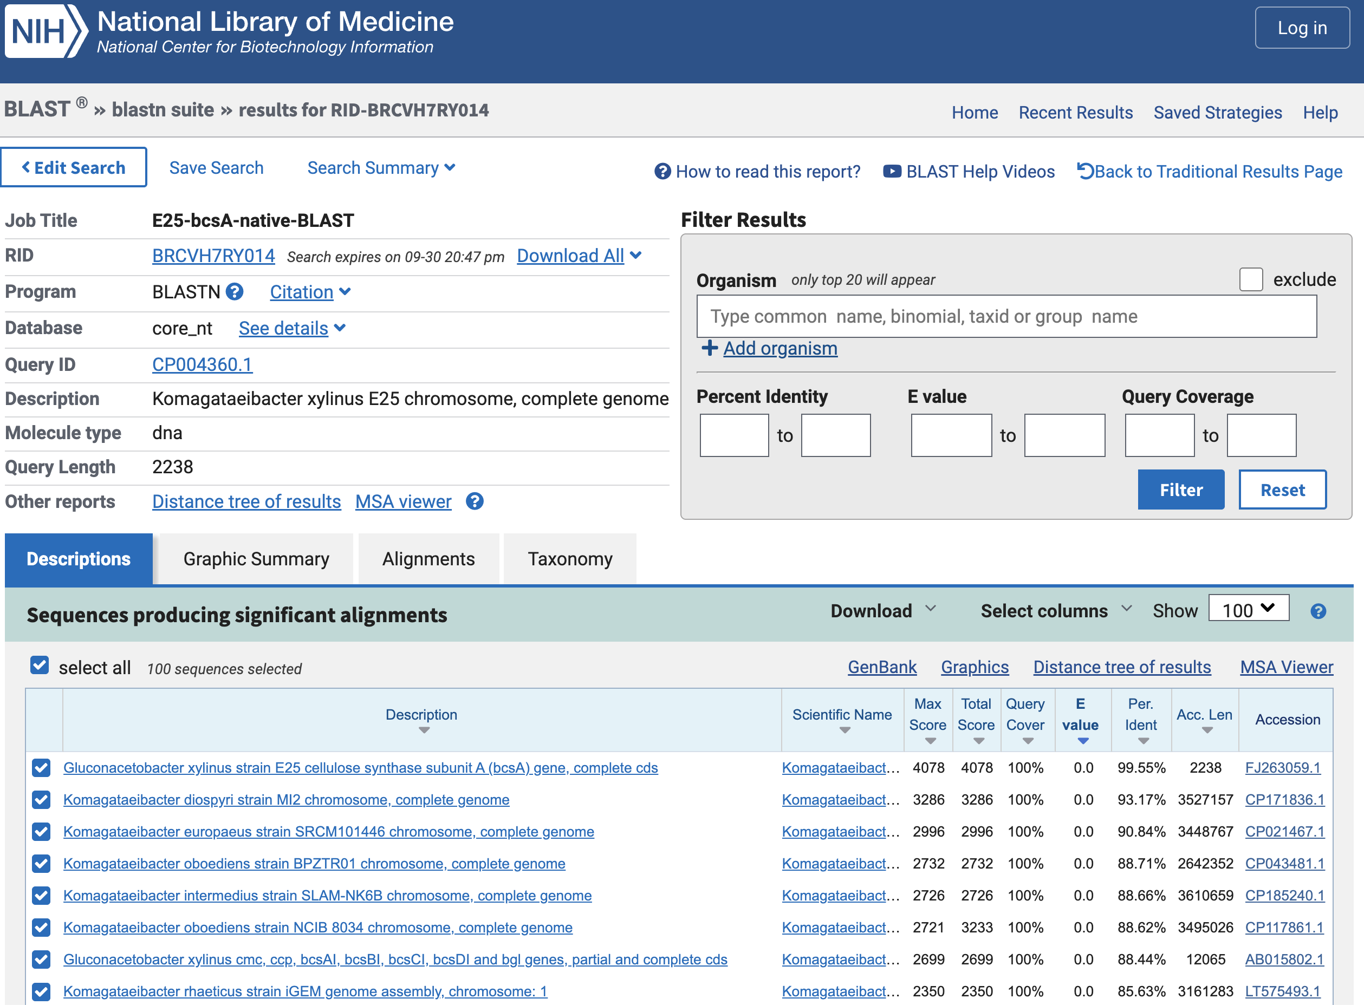Uncheck the FJ263059.1 row checkbox
1364x1005 pixels.
coord(41,768)
